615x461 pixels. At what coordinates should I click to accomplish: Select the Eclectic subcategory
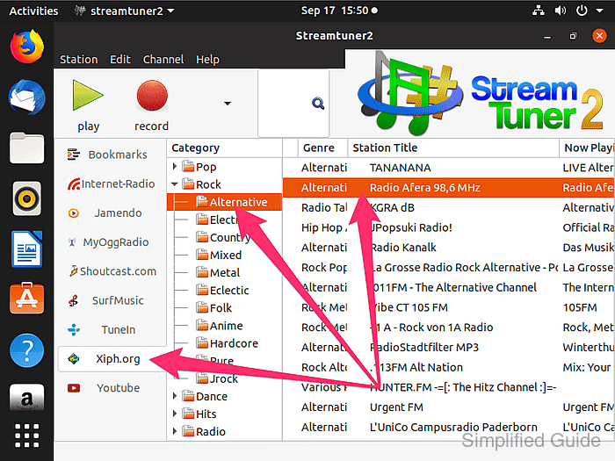(x=229, y=291)
